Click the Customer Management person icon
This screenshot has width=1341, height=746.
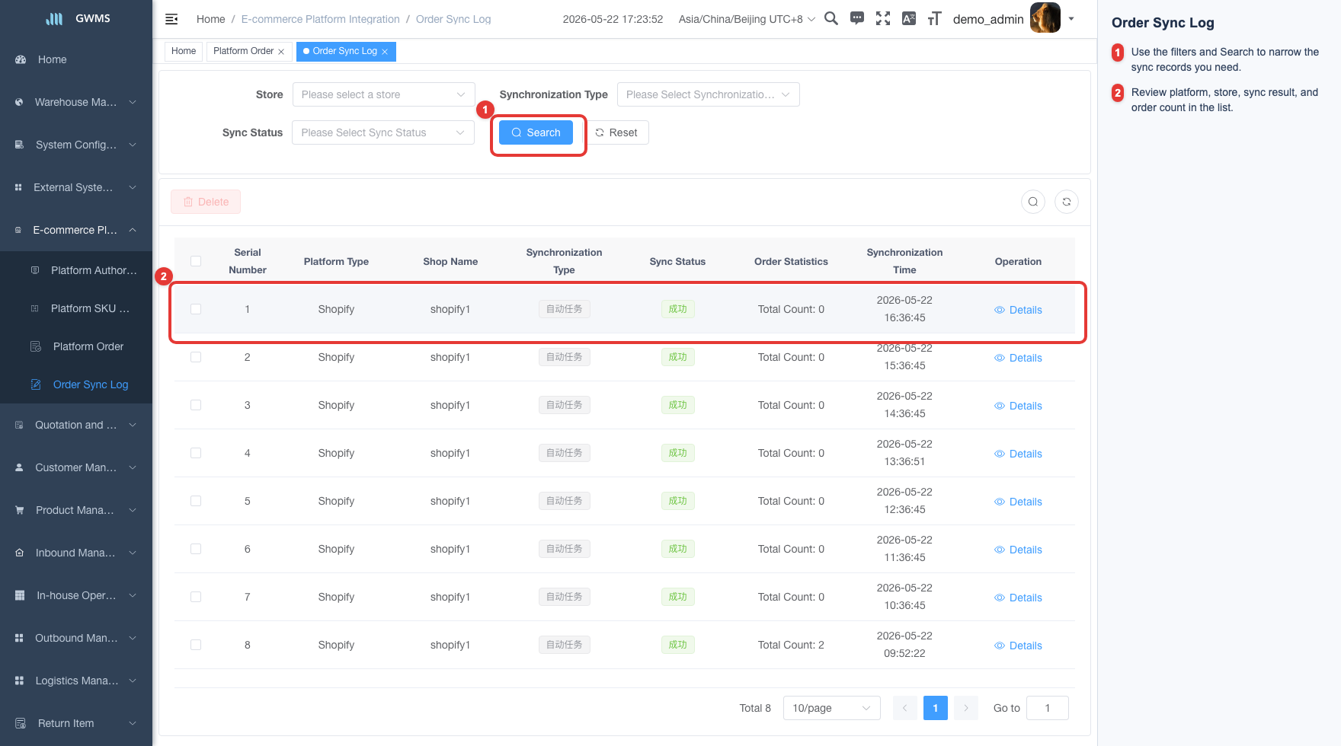20,467
